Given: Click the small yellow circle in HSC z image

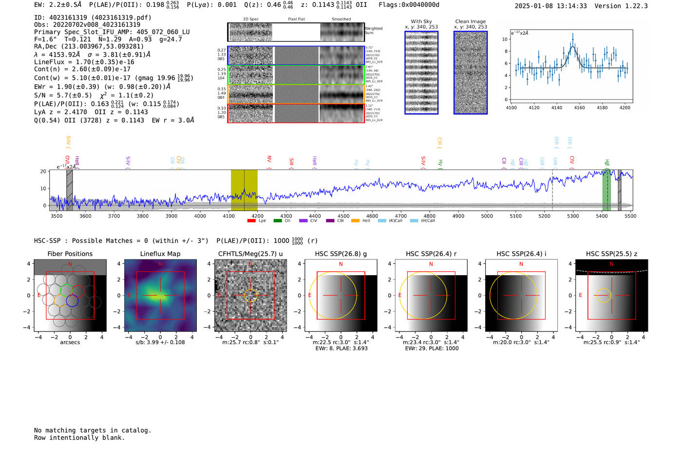Looking at the screenshot, I should pos(603,295).
